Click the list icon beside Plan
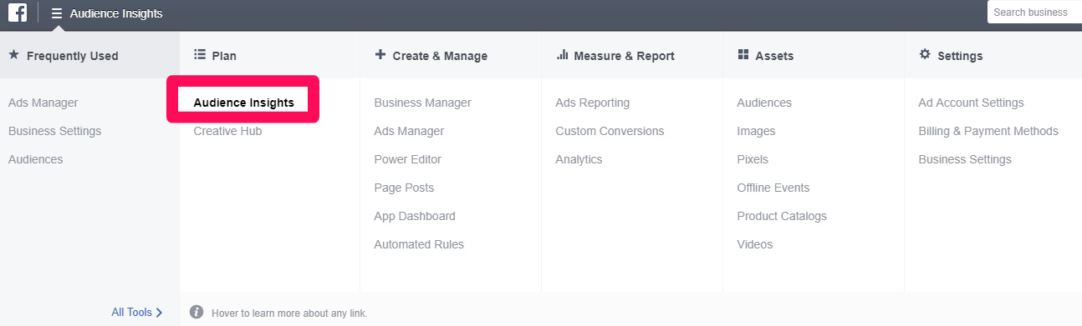The width and height of the screenshot is (1082, 326). pyautogui.click(x=199, y=55)
